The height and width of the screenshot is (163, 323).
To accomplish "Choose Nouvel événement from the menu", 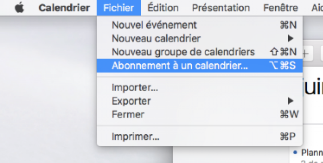I will point(154,25).
